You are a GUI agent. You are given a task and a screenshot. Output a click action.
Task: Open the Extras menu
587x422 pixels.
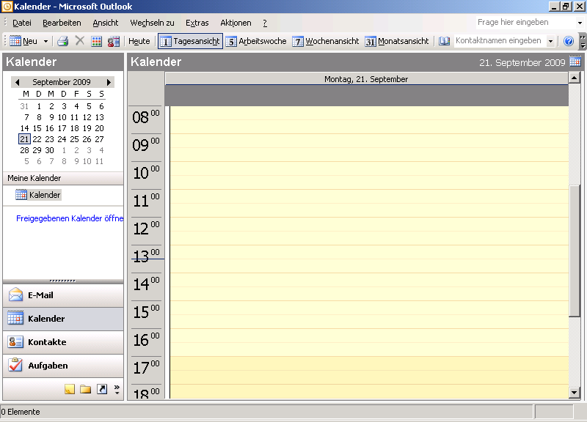pyautogui.click(x=197, y=23)
